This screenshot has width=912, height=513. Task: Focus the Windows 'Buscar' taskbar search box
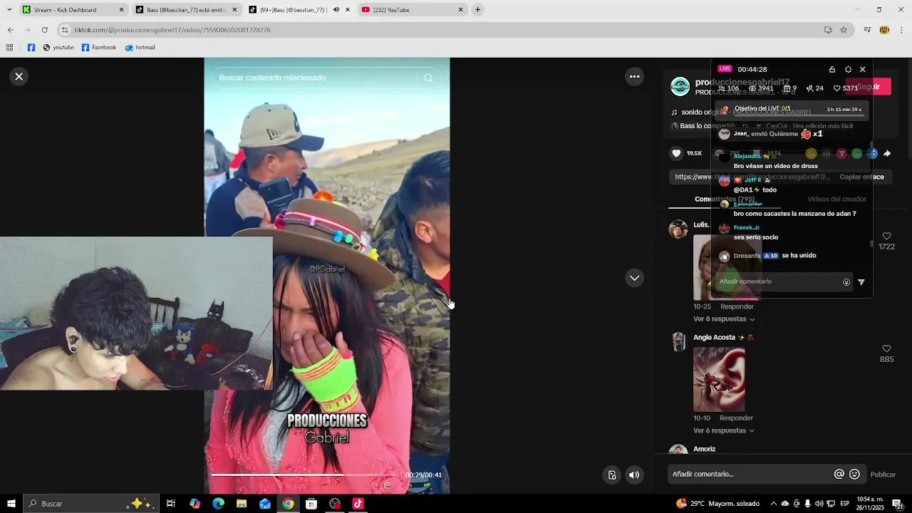(91, 504)
